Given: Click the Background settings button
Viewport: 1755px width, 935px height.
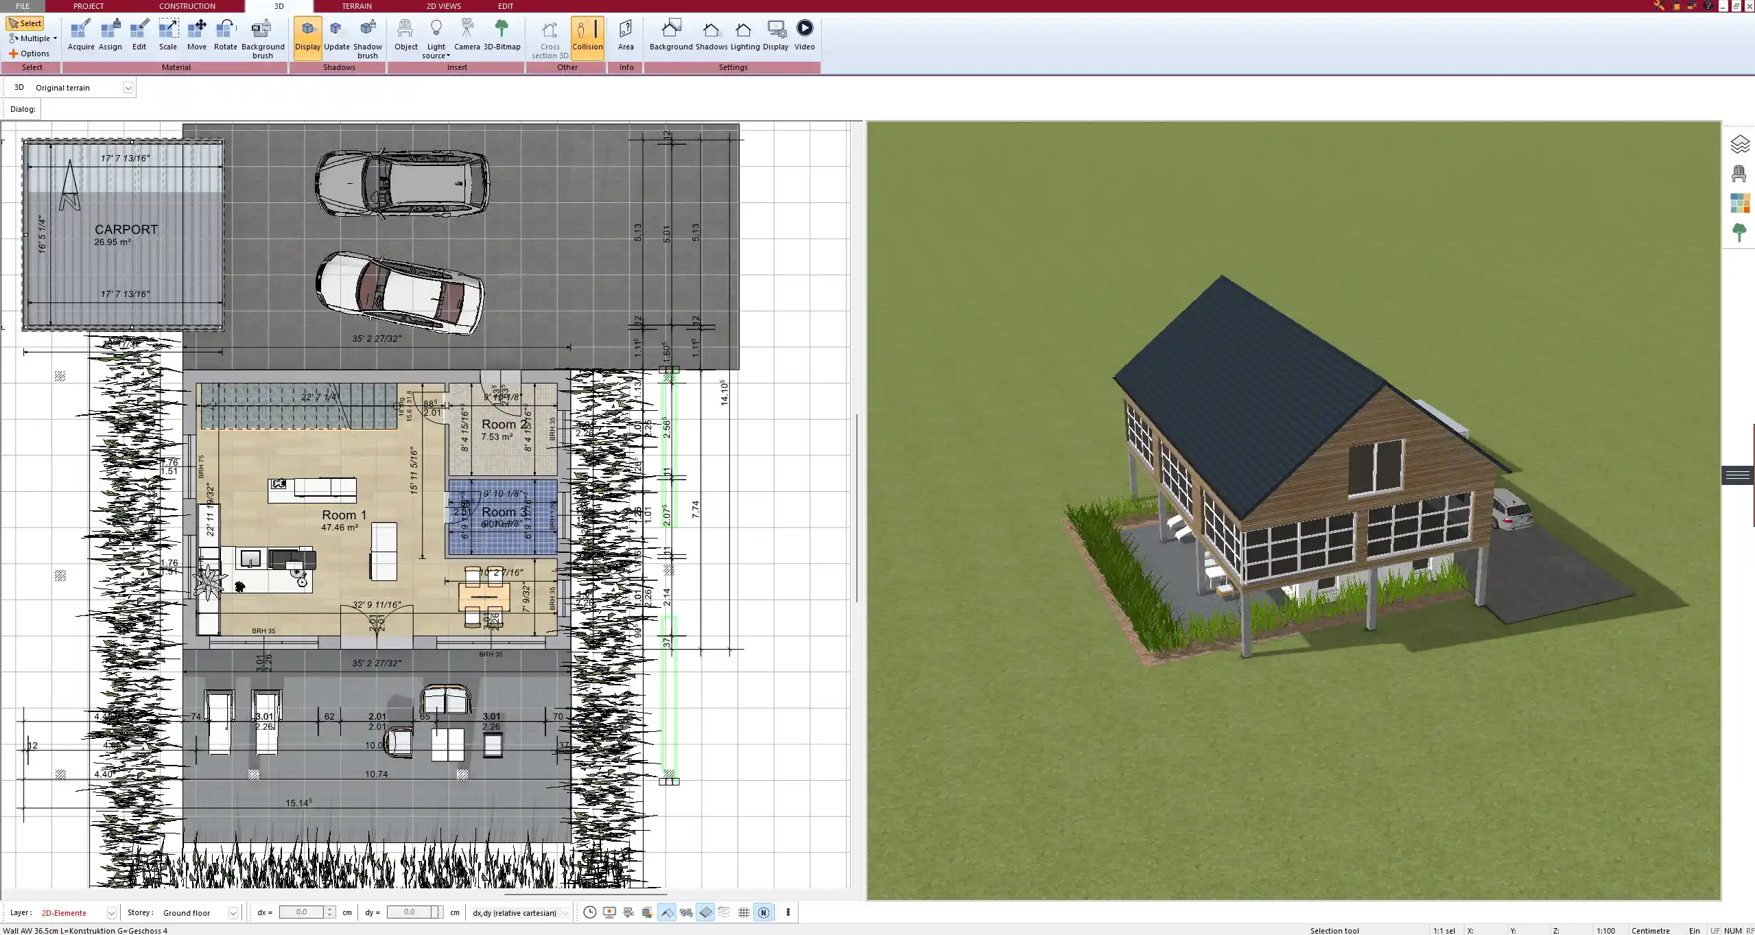Looking at the screenshot, I should coord(670,33).
